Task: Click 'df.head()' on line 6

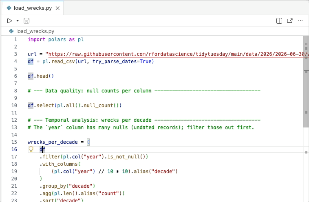Action: [41, 76]
